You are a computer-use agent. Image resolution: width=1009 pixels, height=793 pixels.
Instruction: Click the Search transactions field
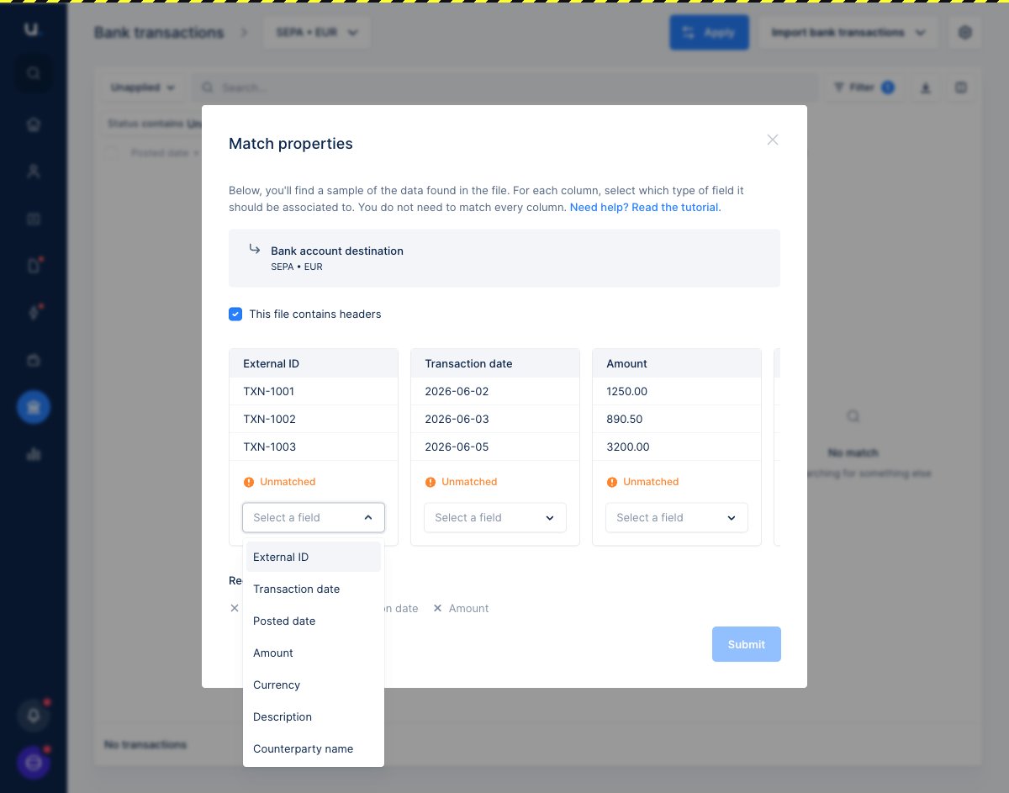(x=504, y=87)
